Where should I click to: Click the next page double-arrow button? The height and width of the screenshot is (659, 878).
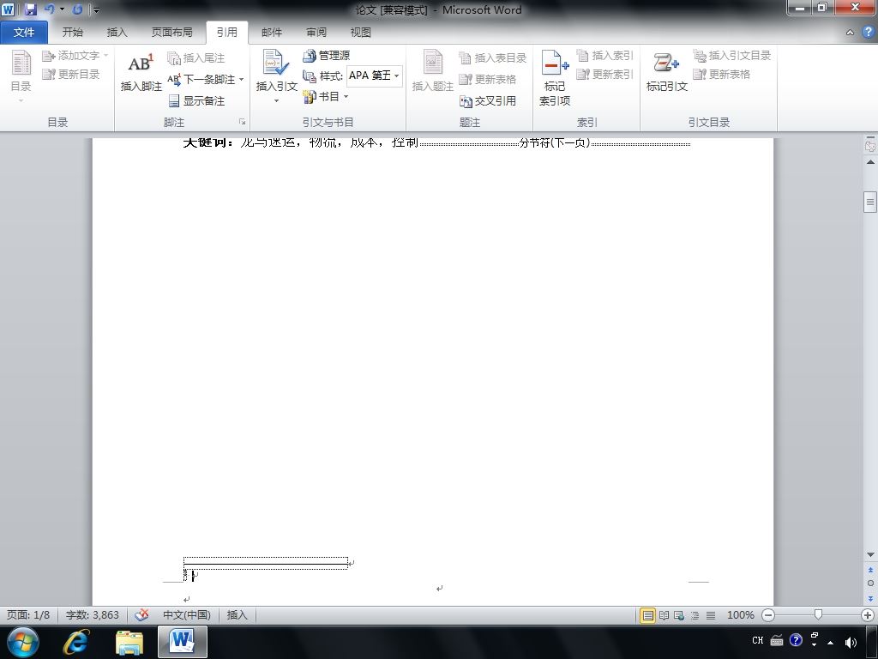click(870, 598)
